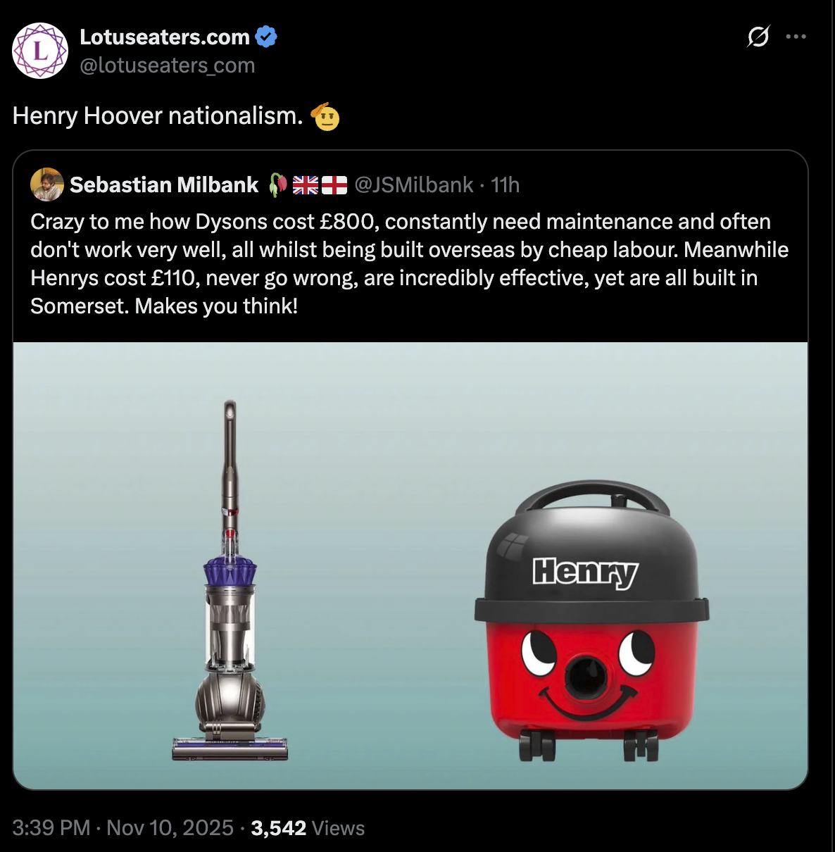Open Sebastian Milbank's name in quoted post
This screenshot has width=835, height=852.
(x=164, y=184)
